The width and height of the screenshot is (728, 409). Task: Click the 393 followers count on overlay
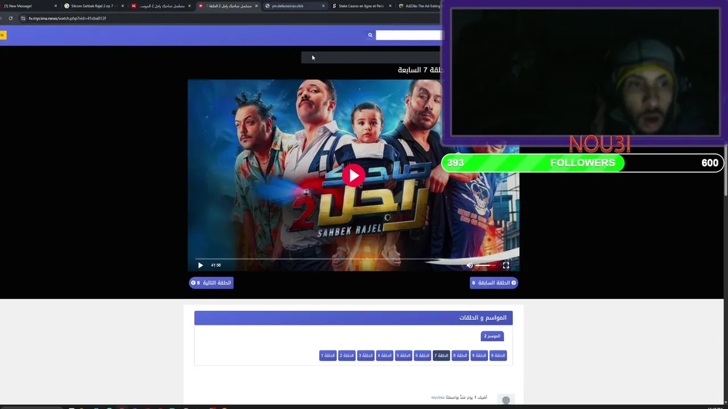pyautogui.click(x=456, y=163)
